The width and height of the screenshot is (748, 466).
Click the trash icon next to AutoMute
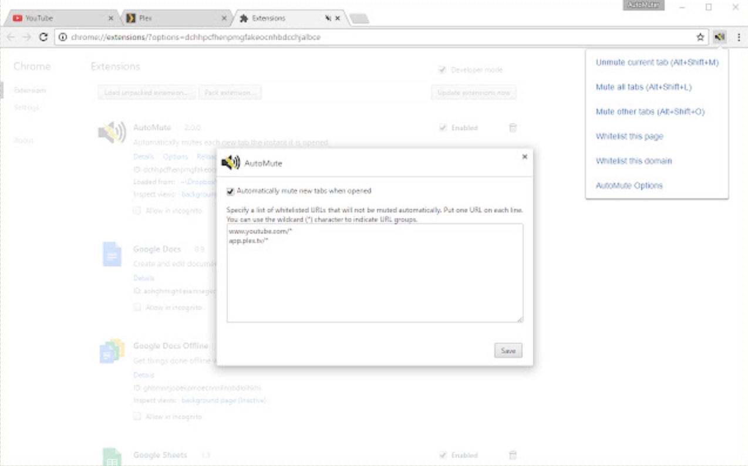coord(513,128)
